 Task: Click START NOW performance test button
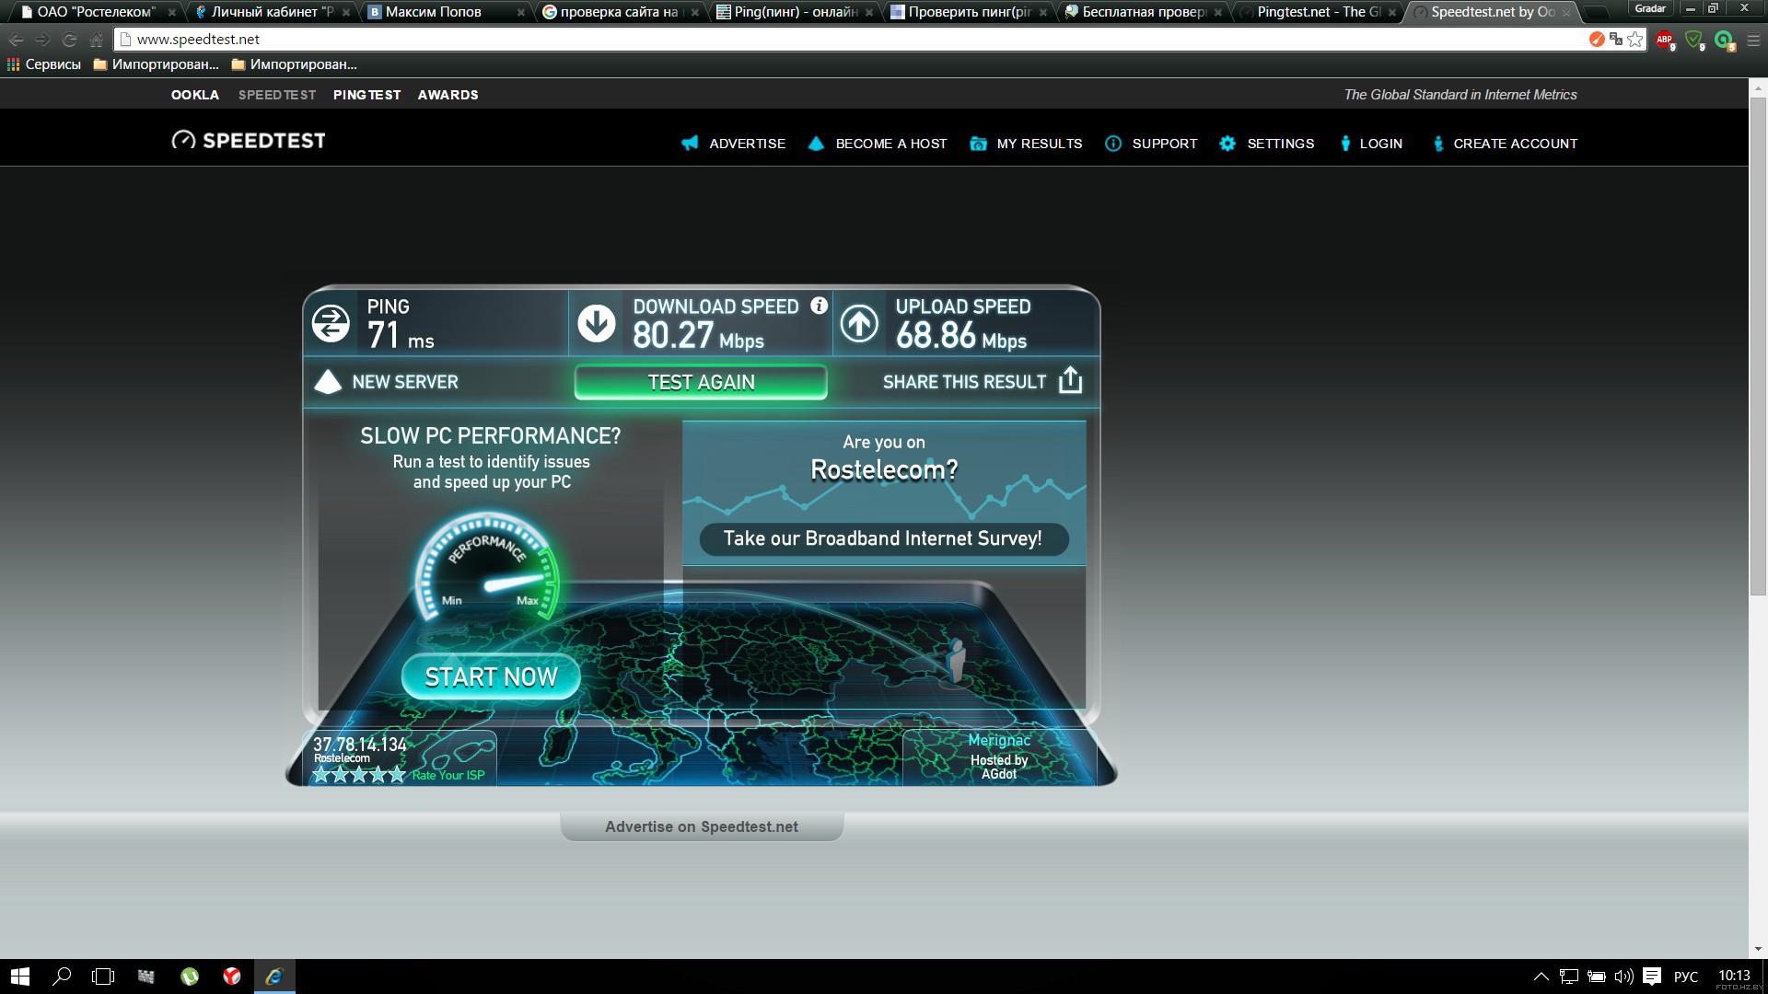(x=491, y=677)
